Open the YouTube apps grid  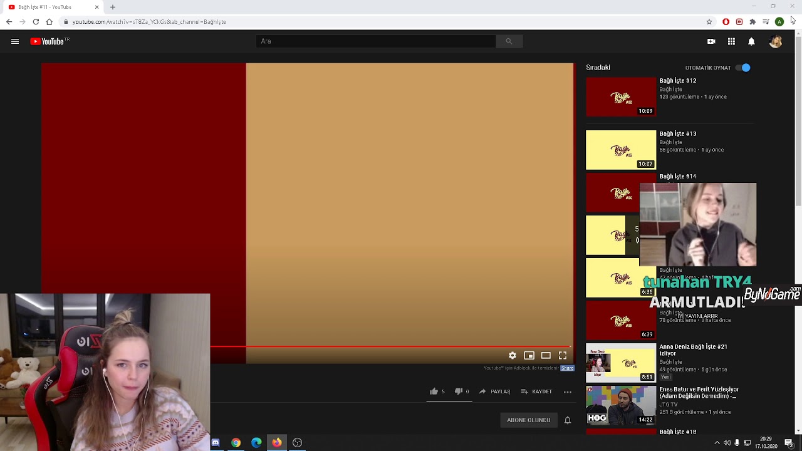pos(731,41)
